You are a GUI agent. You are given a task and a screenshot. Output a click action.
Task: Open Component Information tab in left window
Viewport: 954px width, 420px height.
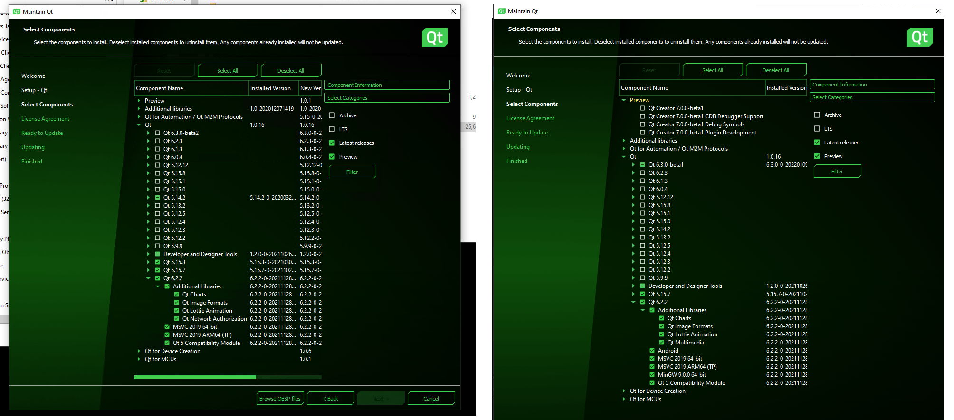(387, 85)
